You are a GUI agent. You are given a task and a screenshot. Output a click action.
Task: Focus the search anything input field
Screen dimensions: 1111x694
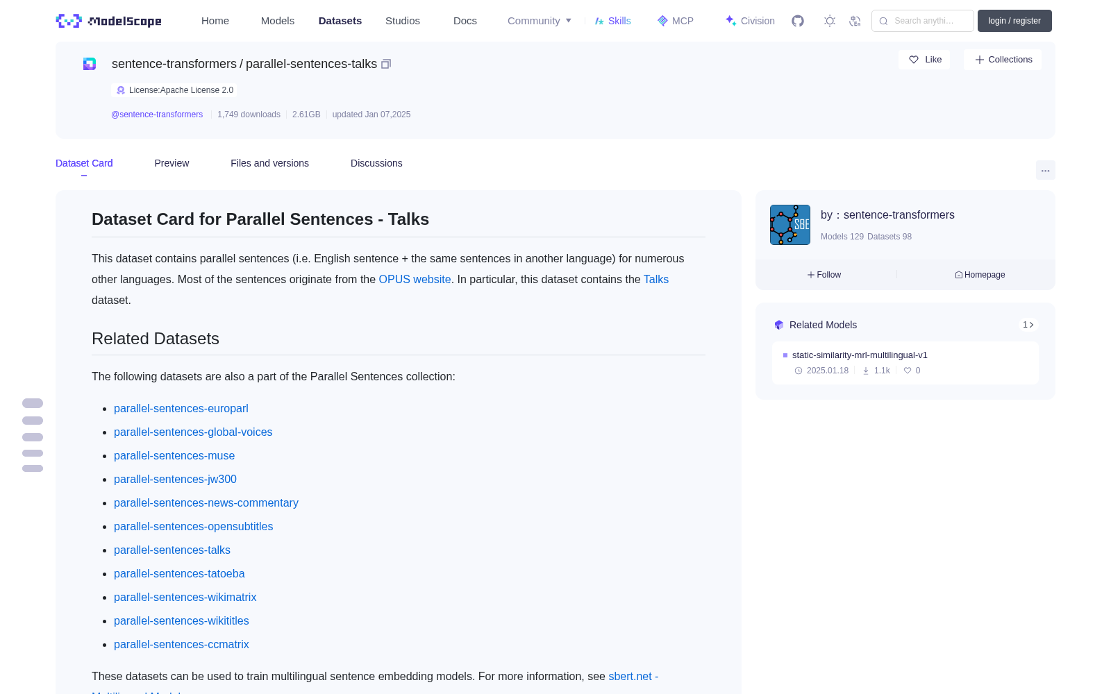923,21
